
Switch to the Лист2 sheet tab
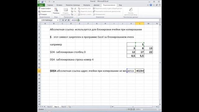coord(49,107)
